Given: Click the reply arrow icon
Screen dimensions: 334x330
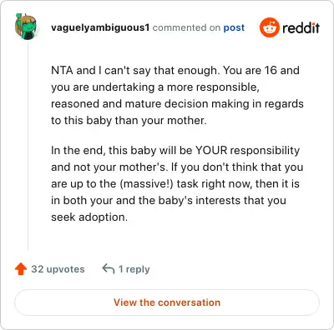Looking at the screenshot, I should (109, 269).
